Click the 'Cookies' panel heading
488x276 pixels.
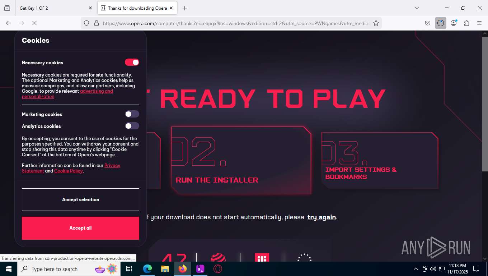36,40
